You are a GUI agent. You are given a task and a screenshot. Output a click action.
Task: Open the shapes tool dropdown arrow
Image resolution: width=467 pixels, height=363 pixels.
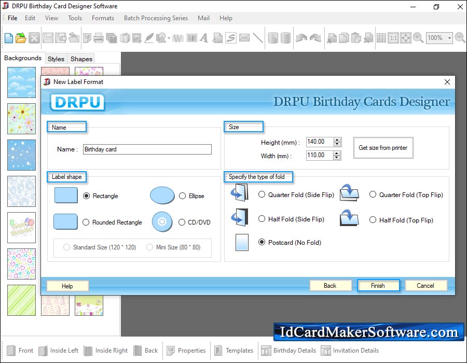(169, 38)
